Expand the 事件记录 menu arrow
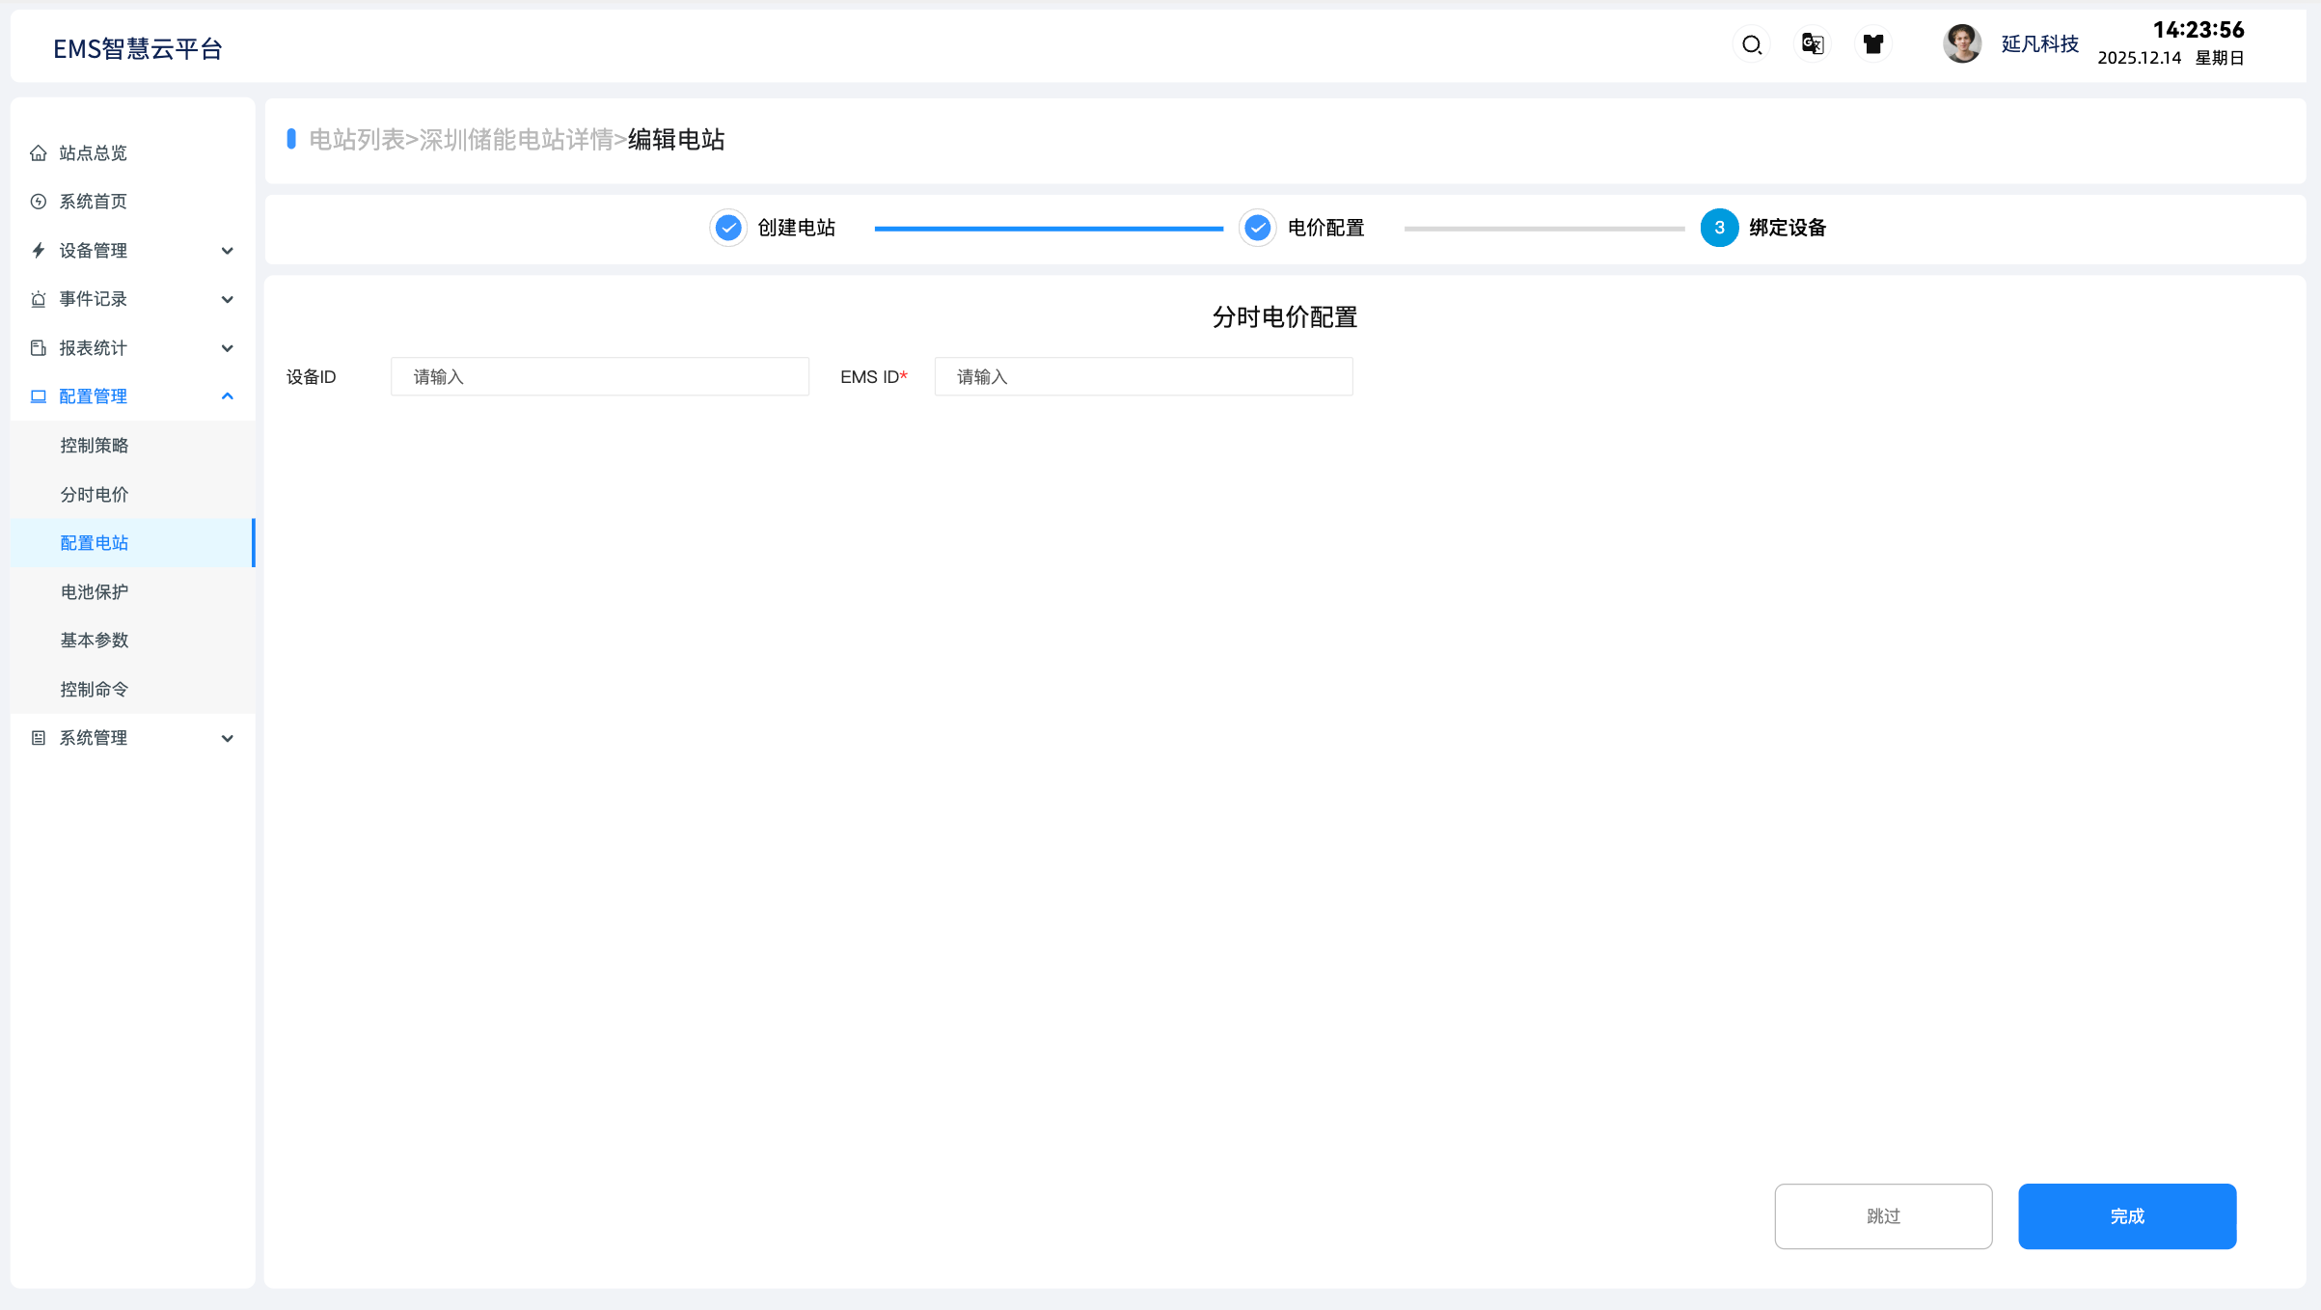The image size is (2321, 1310). pos(228,299)
